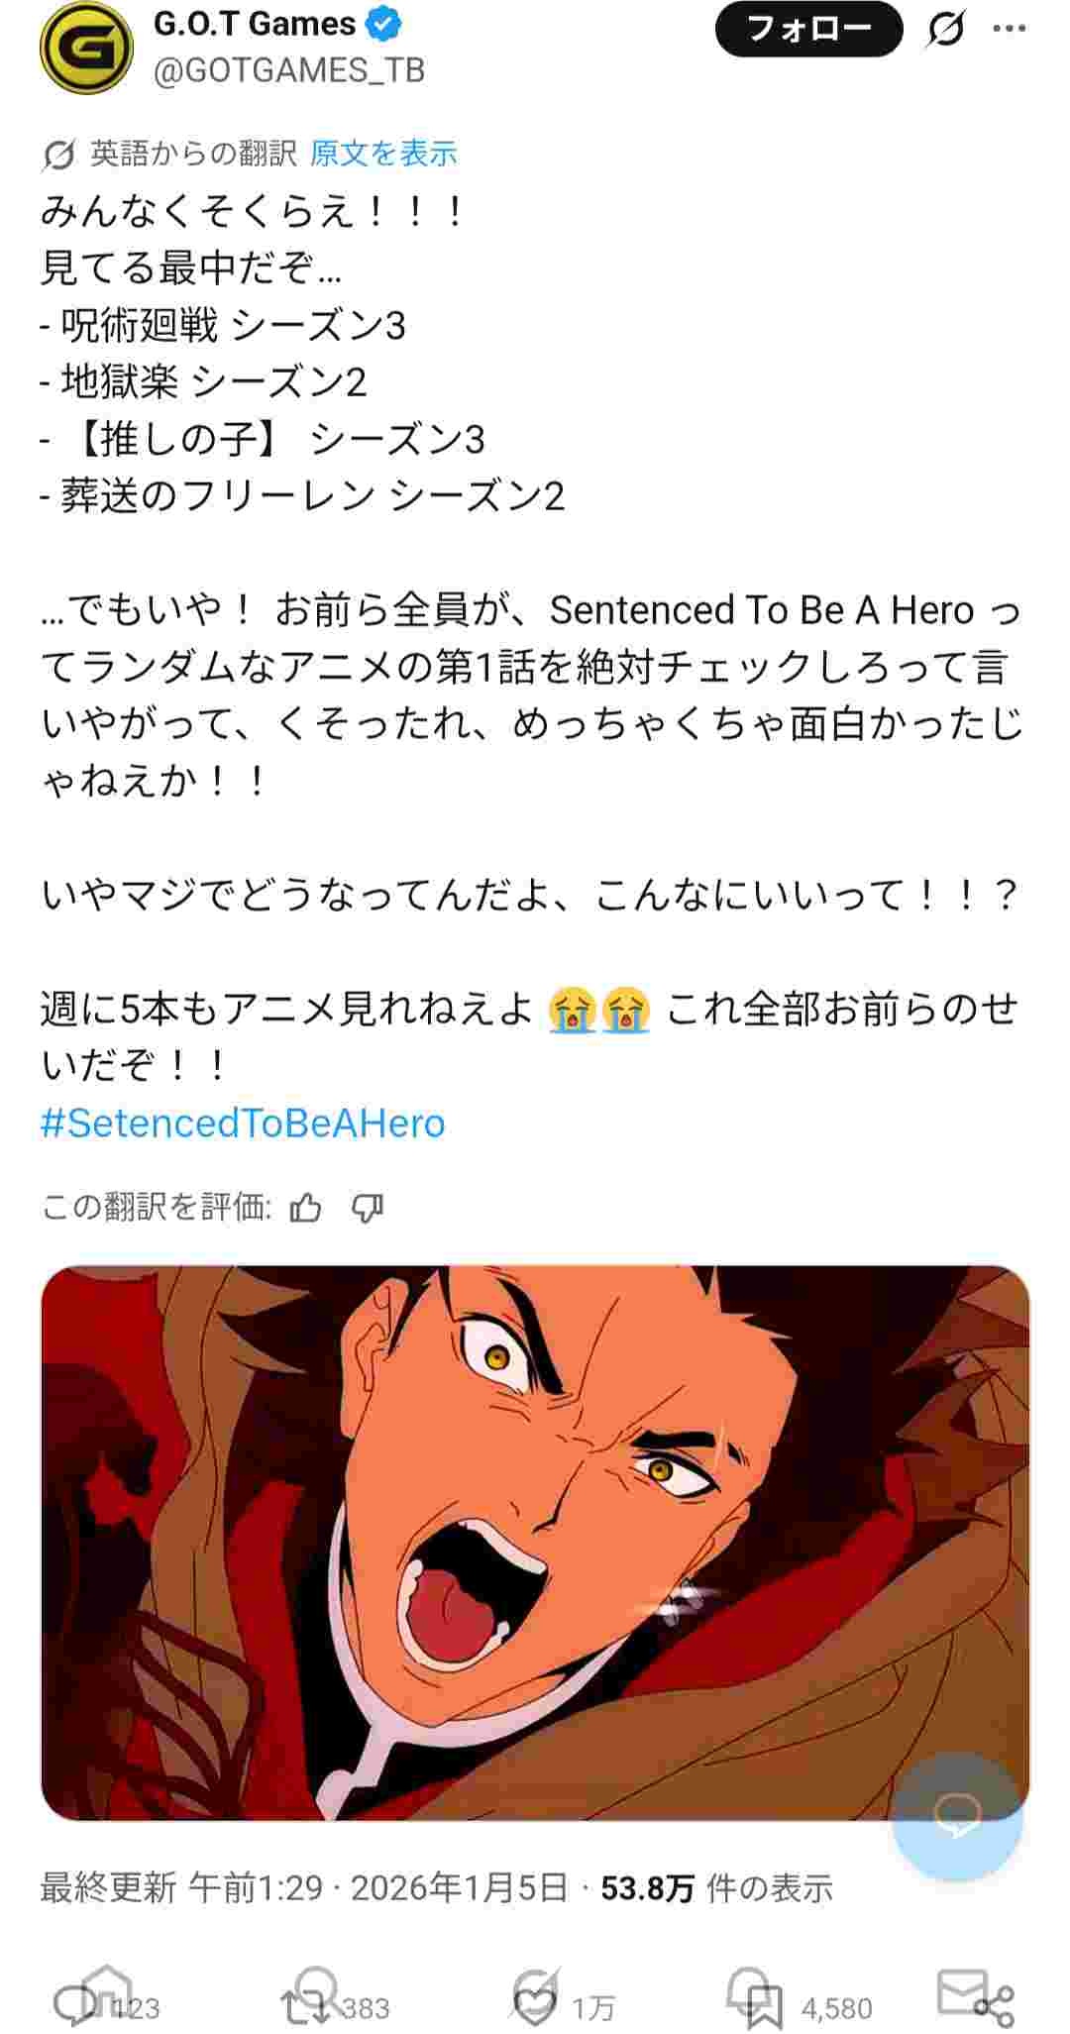The height and width of the screenshot is (2034, 1070).
Task: Open the G.O.T Games profile avatar
Action: (x=86, y=47)
